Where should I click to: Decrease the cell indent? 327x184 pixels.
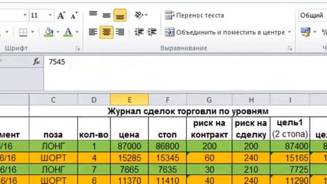[x=139, y=32]
